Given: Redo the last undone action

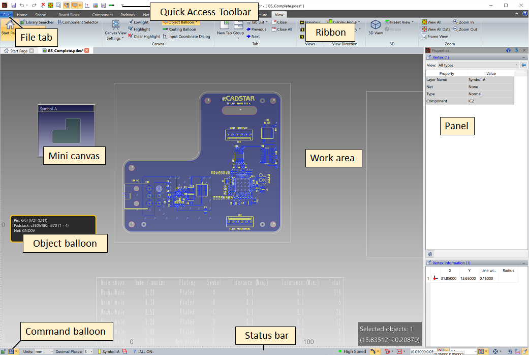Looking at the screenshot, I should point(34,6).
